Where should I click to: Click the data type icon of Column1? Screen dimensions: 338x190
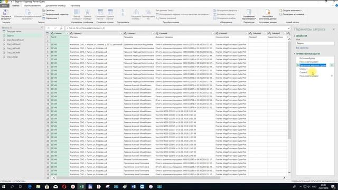(52, 33)
